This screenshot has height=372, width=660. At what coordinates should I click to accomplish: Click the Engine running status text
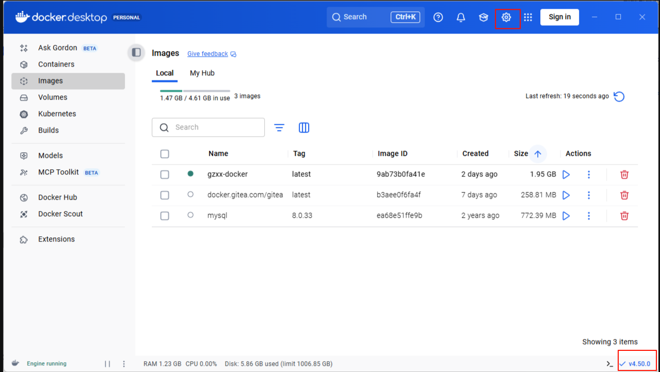pos(46,364)
